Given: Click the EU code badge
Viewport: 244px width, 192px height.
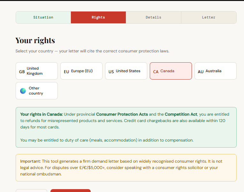Looking at the screenshot, I should [x=66, y=72].
